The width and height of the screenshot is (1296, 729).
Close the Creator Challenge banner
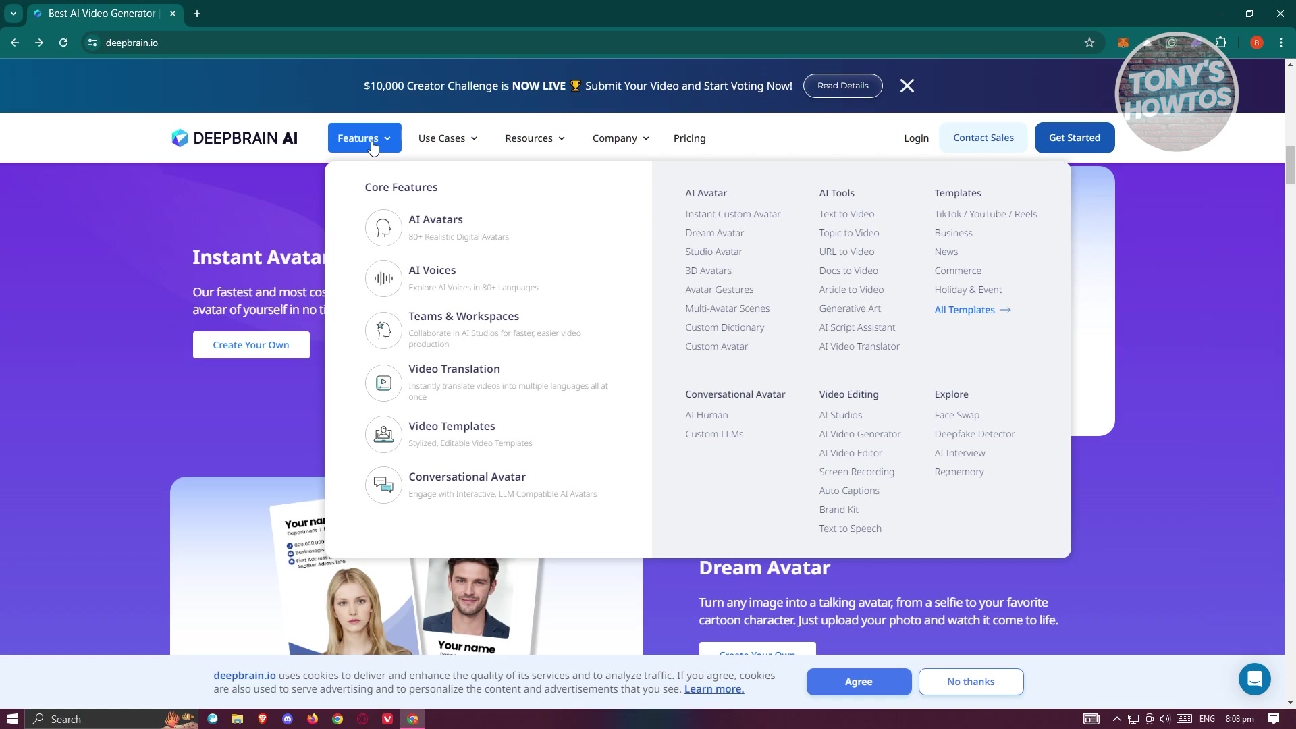907,86
